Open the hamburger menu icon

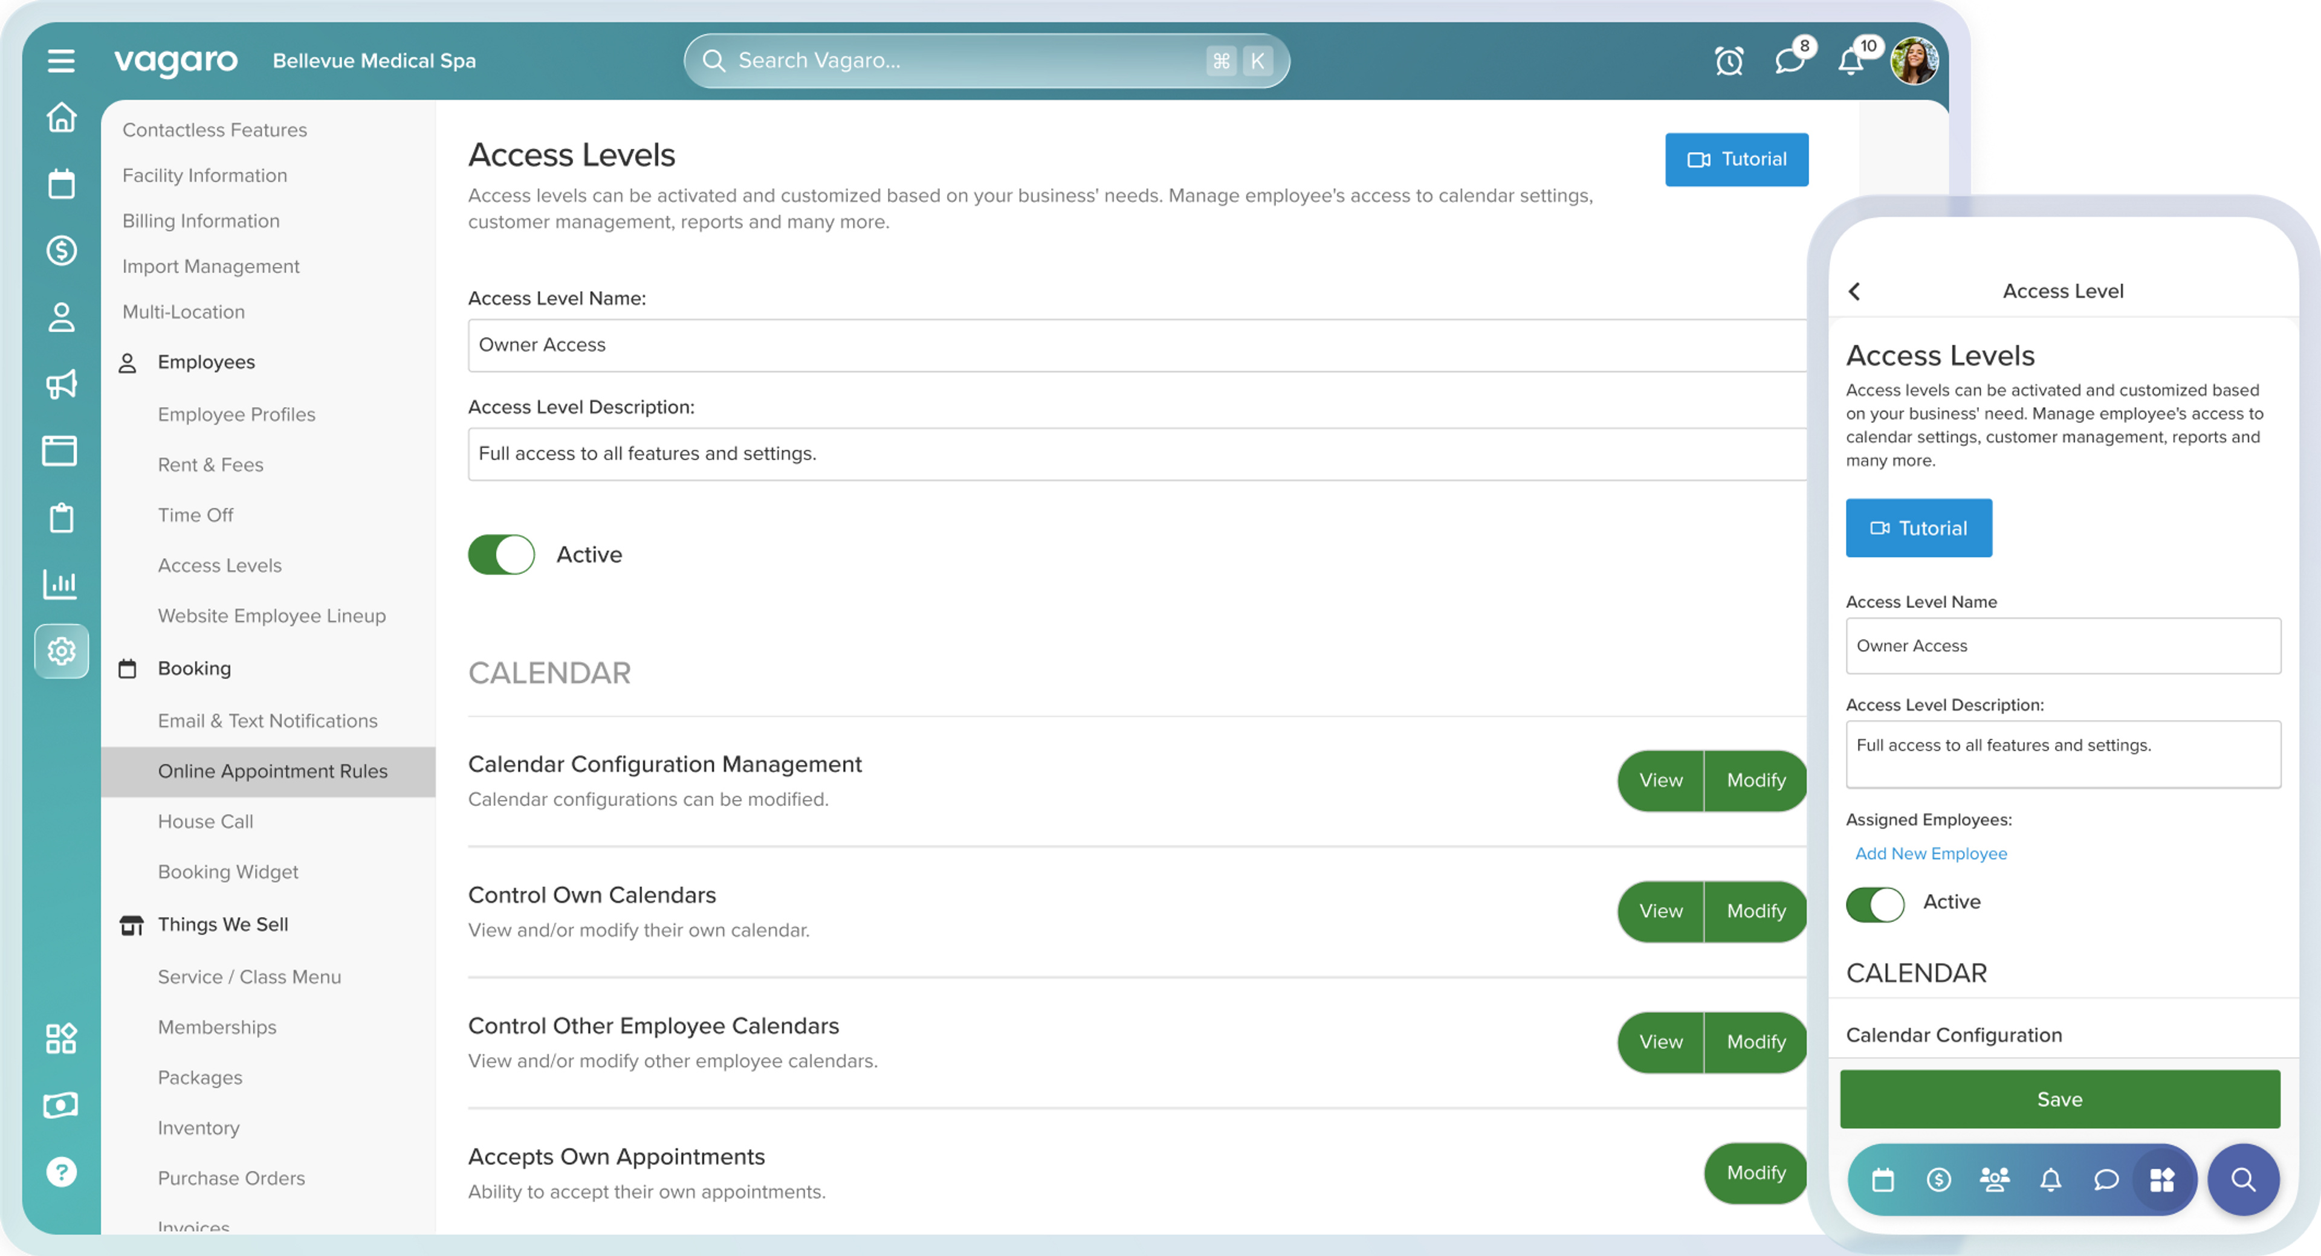click(61, 61)
